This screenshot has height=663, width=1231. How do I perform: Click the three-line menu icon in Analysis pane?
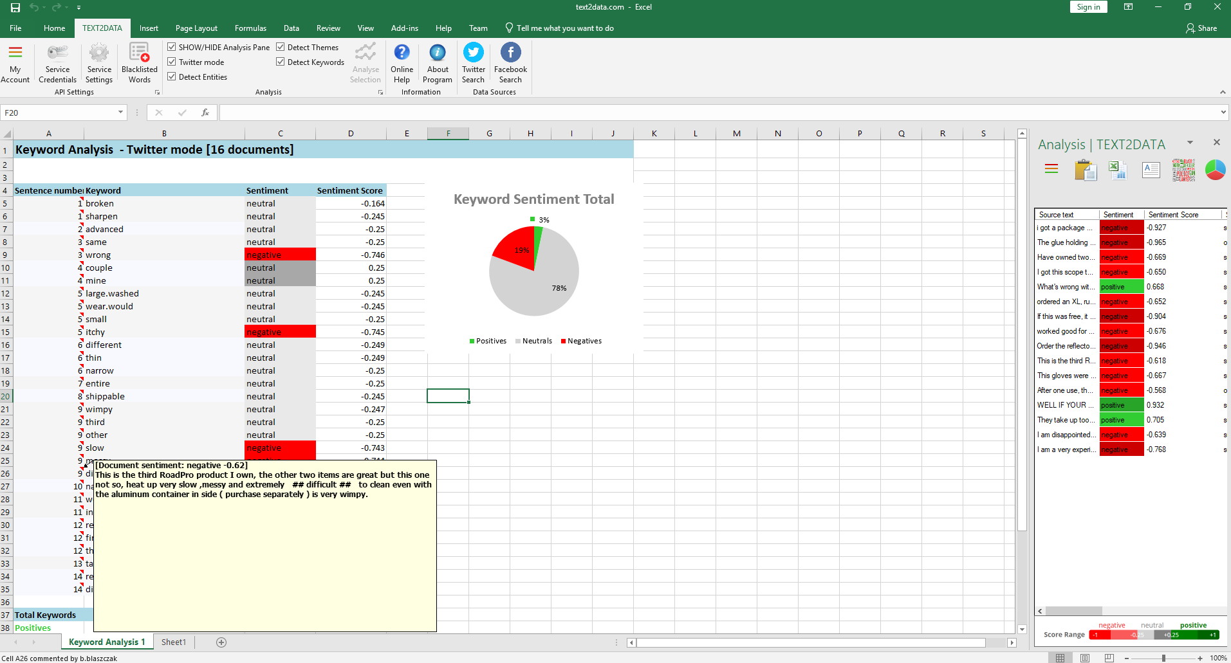[x=1051, y=169]
